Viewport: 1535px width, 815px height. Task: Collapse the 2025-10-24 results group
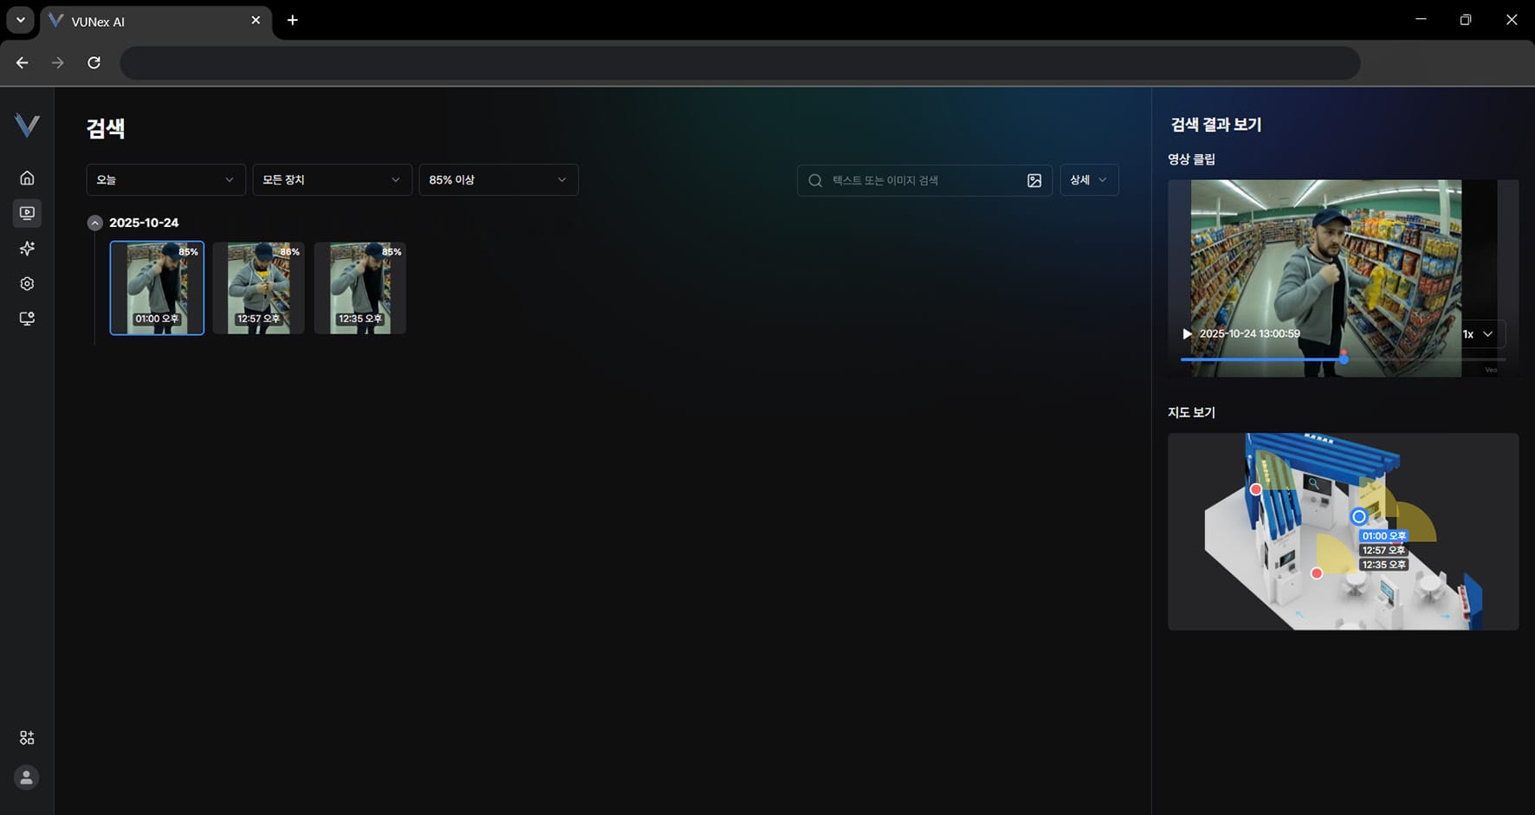(x=95, y=223)
